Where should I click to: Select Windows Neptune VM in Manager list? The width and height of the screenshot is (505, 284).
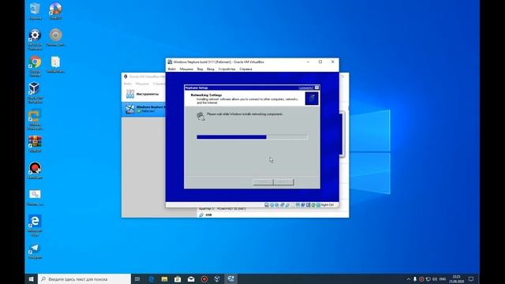tap(144, 109)
